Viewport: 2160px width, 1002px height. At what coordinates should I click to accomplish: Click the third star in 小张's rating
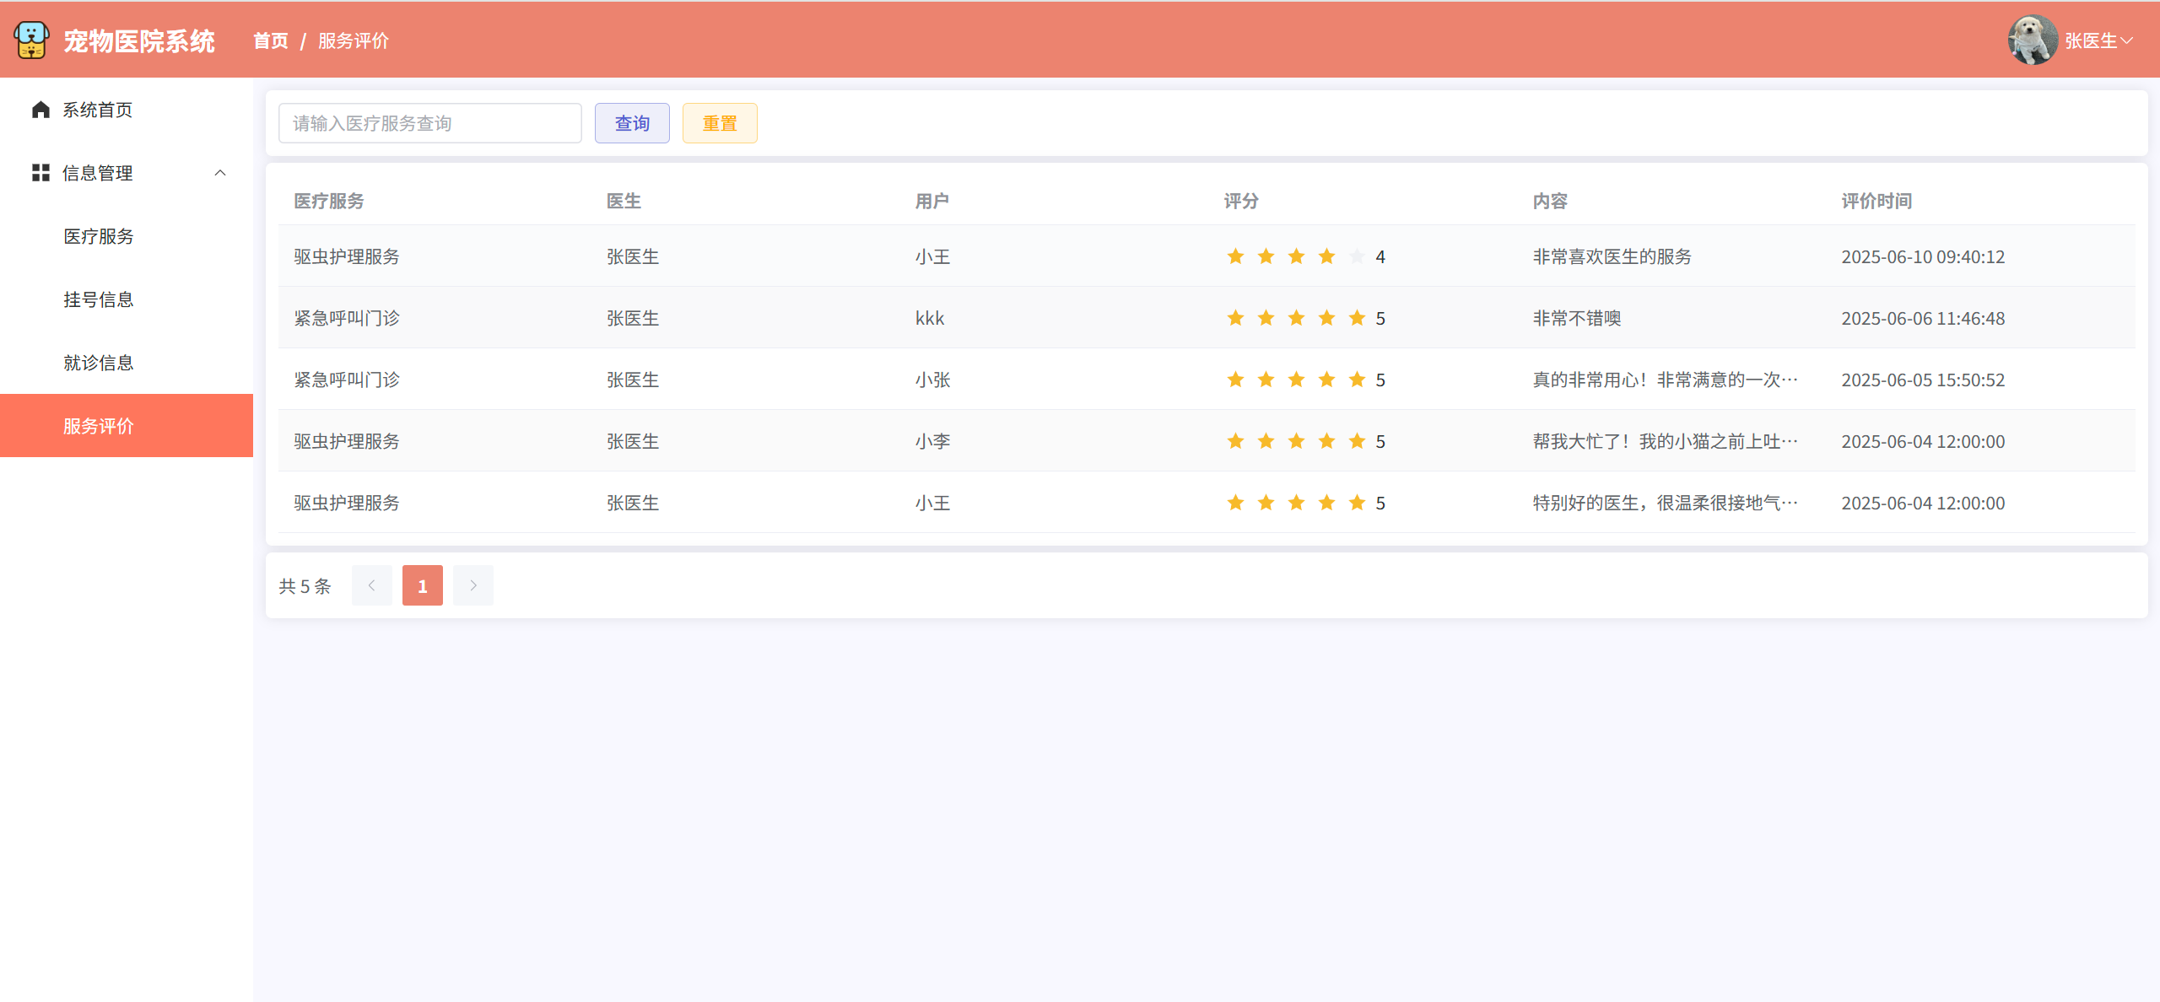click(1296, 380)
